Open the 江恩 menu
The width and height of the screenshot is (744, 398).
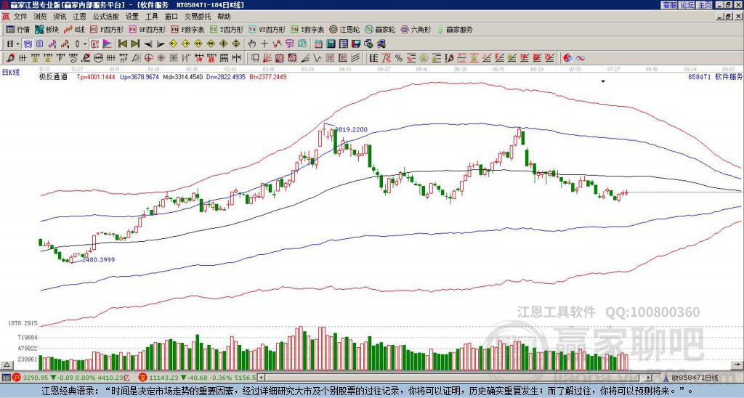click(79, 17)
